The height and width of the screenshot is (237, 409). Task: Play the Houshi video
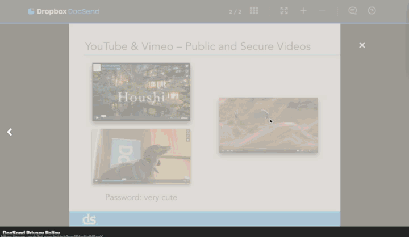click(141, 92)
